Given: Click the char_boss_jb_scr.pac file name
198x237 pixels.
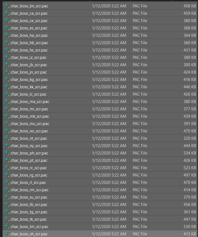Looking at the screenshot, I should point(29,65).
